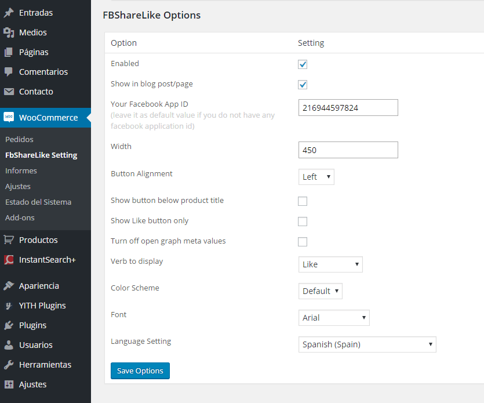Uncheck Show in blog post/page
Image resolution: width=484 pixels, height=403 pixels.
[x=303, y=85]
